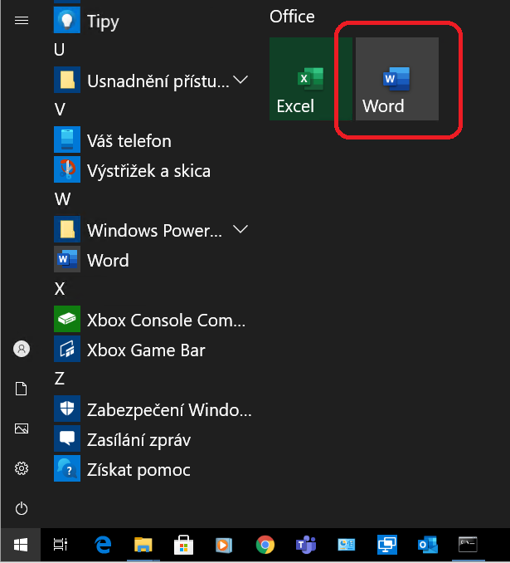Open Pictures from the left rail

coord(22,428)
